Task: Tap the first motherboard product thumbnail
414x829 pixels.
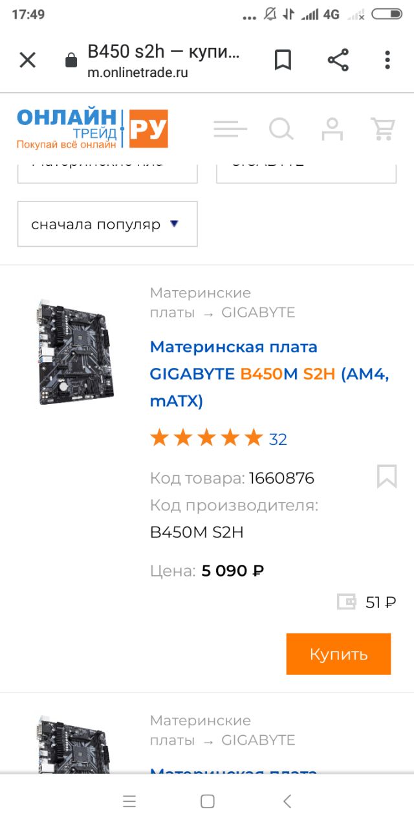Action: point(72,352)
